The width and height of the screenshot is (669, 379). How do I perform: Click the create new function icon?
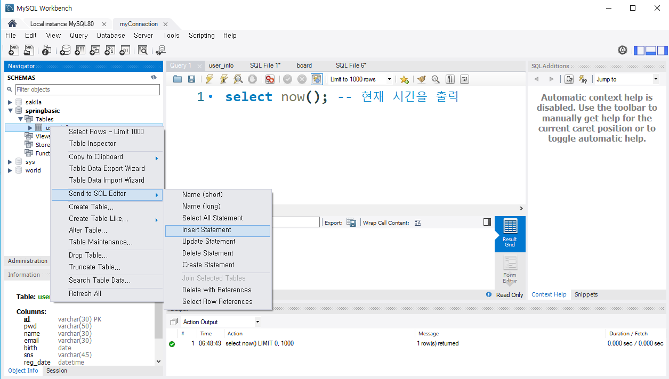click(x=125, y=50)
